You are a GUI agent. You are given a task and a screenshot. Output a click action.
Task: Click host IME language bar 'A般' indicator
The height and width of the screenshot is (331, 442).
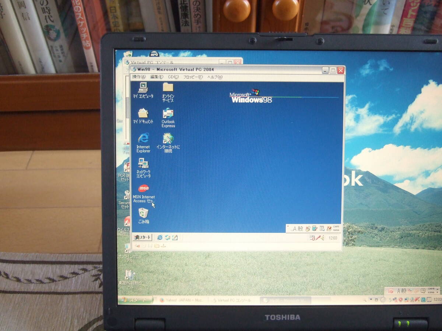point(402,291)
